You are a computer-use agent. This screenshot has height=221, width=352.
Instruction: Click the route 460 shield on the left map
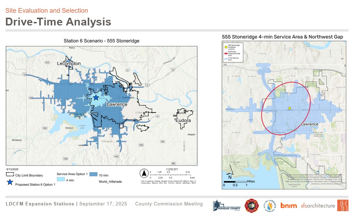(x=173, y=163)
